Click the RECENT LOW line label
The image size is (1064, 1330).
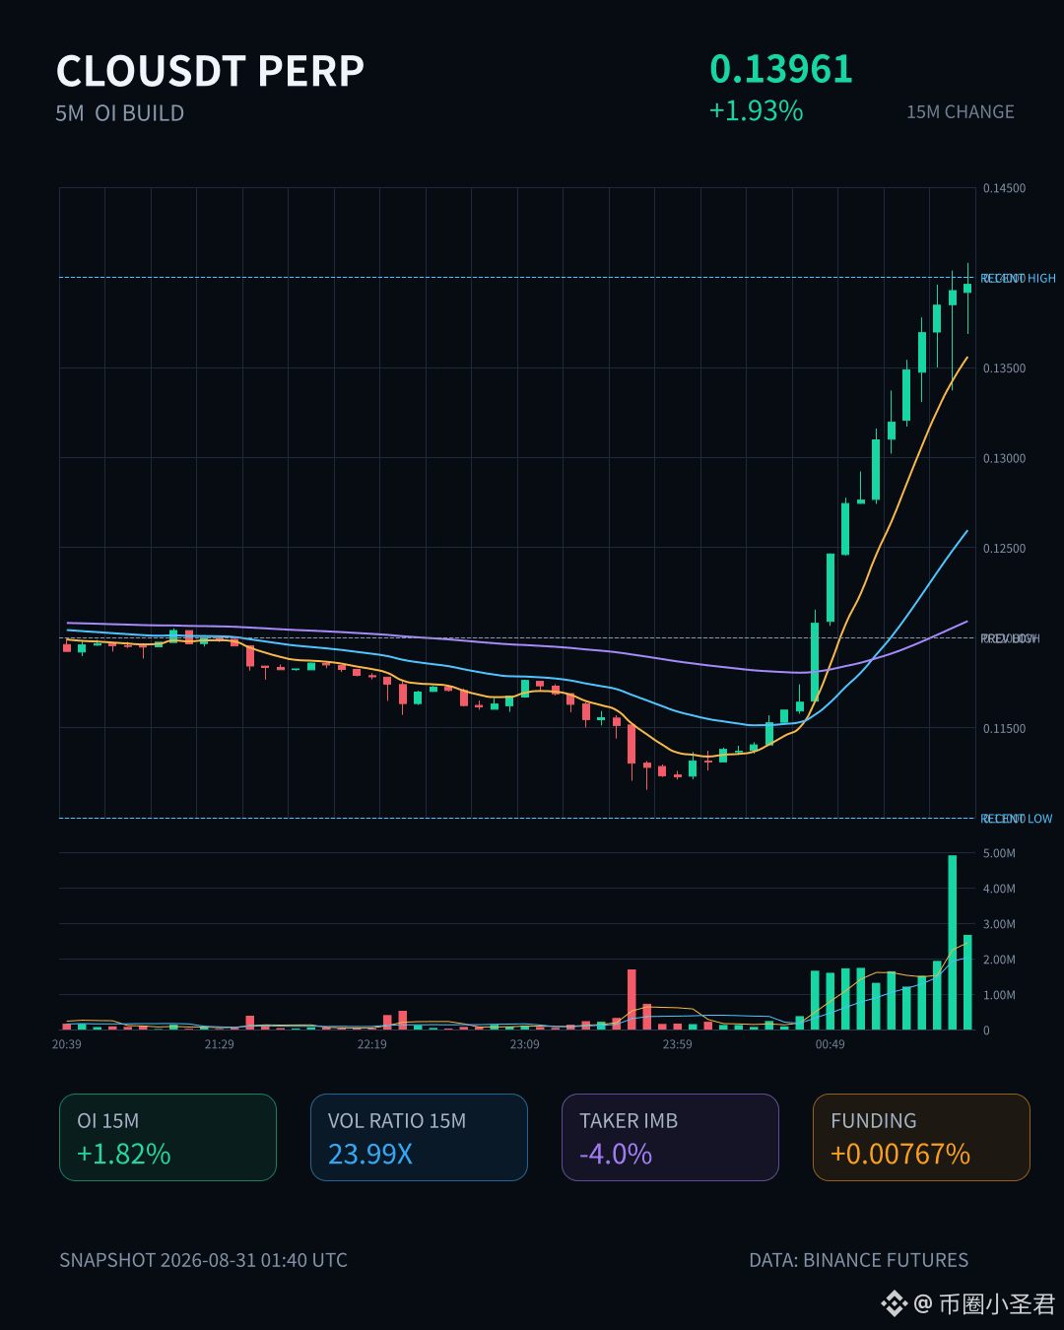point(1016,819)
